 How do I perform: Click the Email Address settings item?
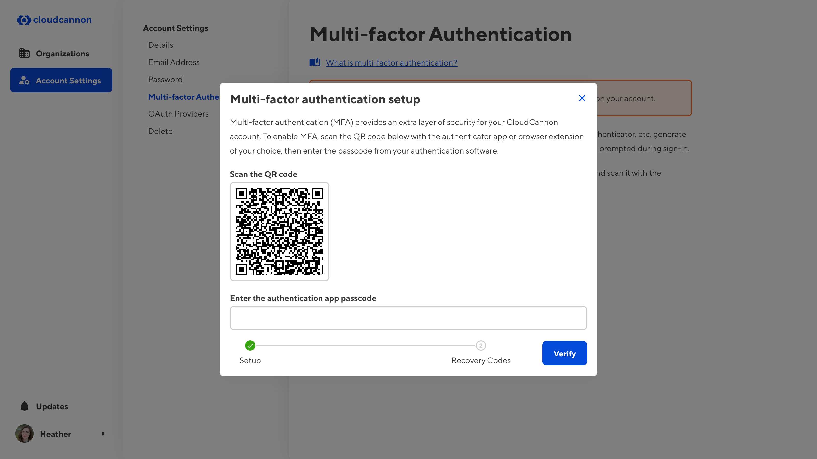coord(173,62)
